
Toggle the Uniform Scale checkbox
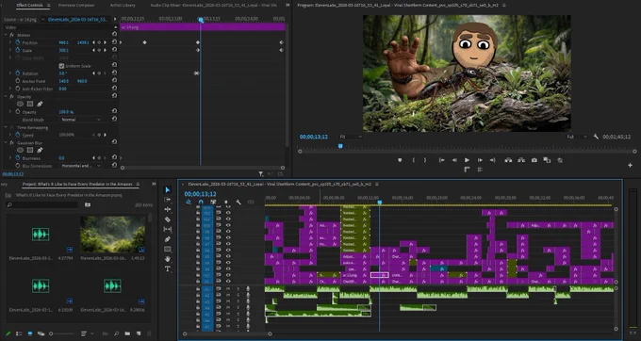tap(61, 66)
